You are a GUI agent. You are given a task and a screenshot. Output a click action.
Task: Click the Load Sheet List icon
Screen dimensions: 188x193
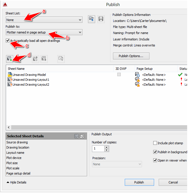click(x=91, y=19)
